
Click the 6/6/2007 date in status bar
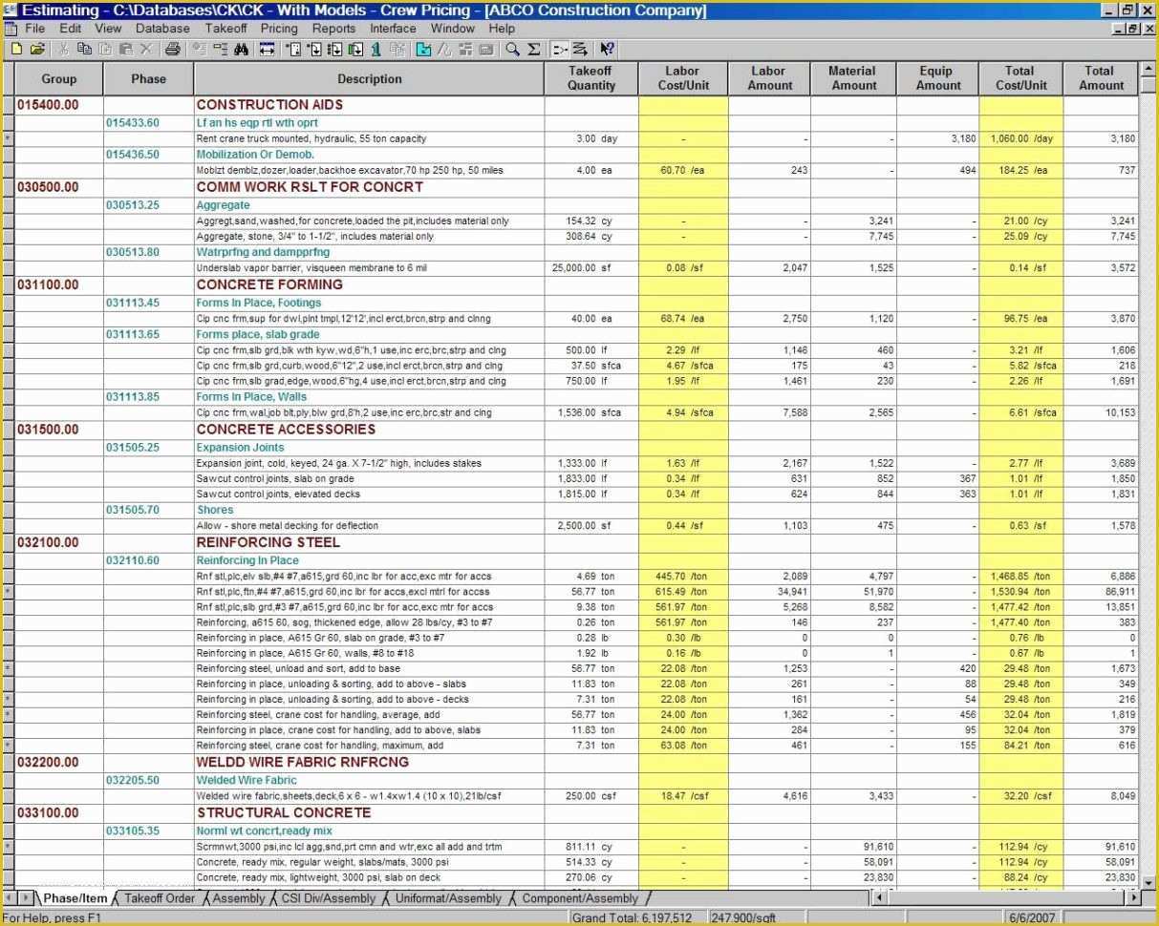coord(1034,917)
